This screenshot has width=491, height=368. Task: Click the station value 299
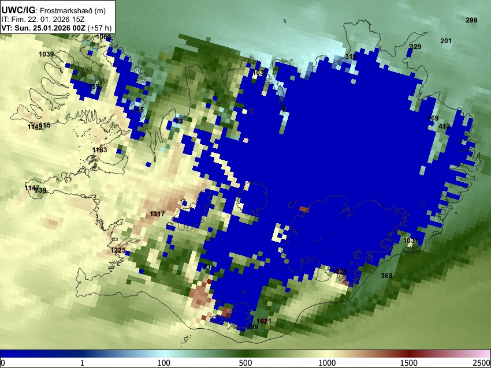(x=471, y=20)
